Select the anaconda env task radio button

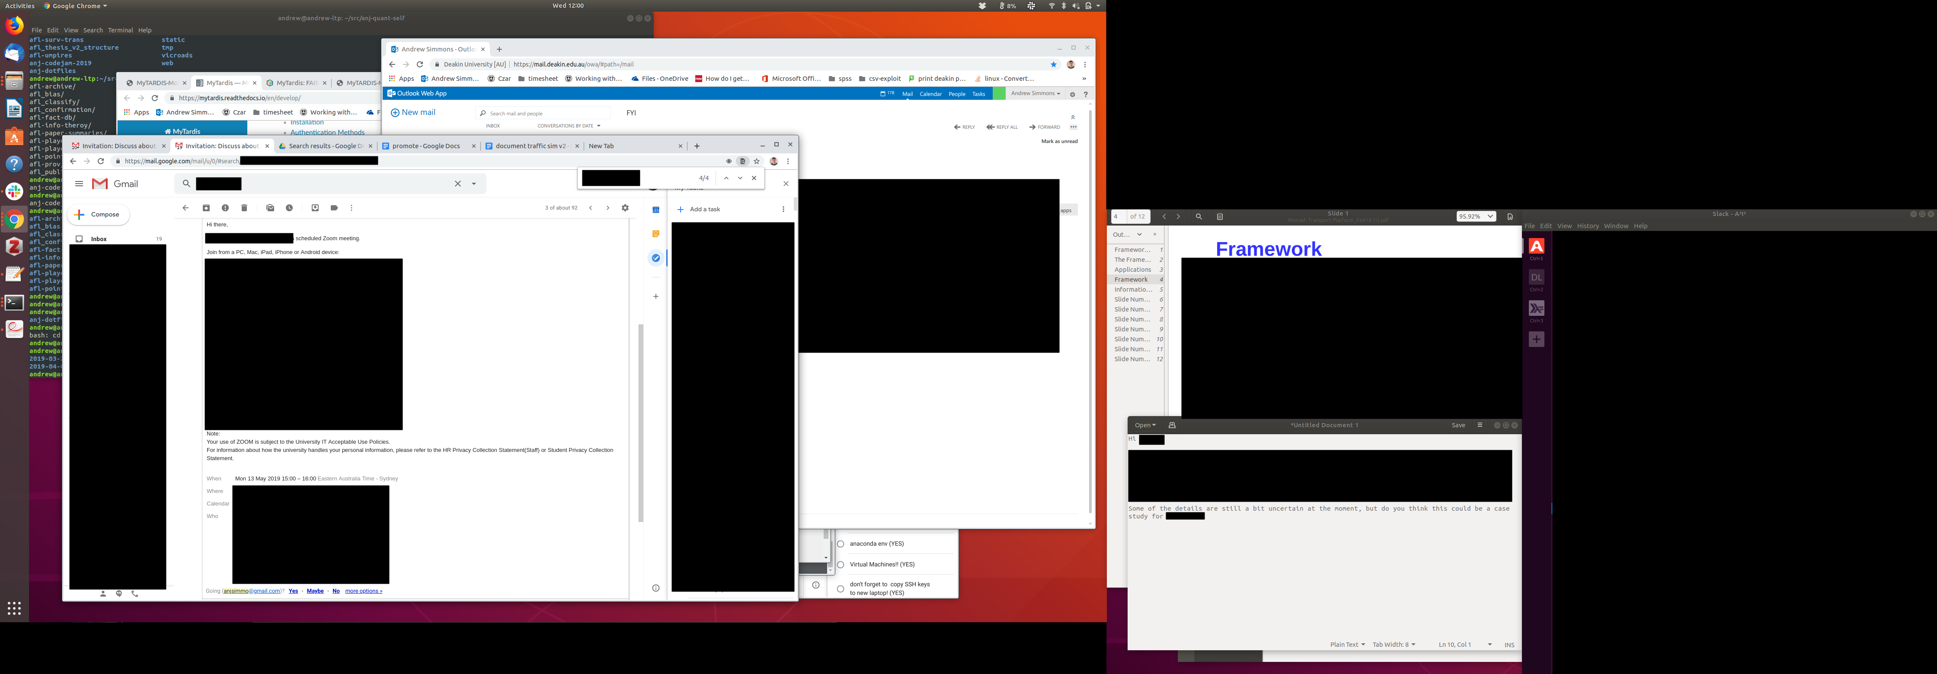click(x=841, y=544)
